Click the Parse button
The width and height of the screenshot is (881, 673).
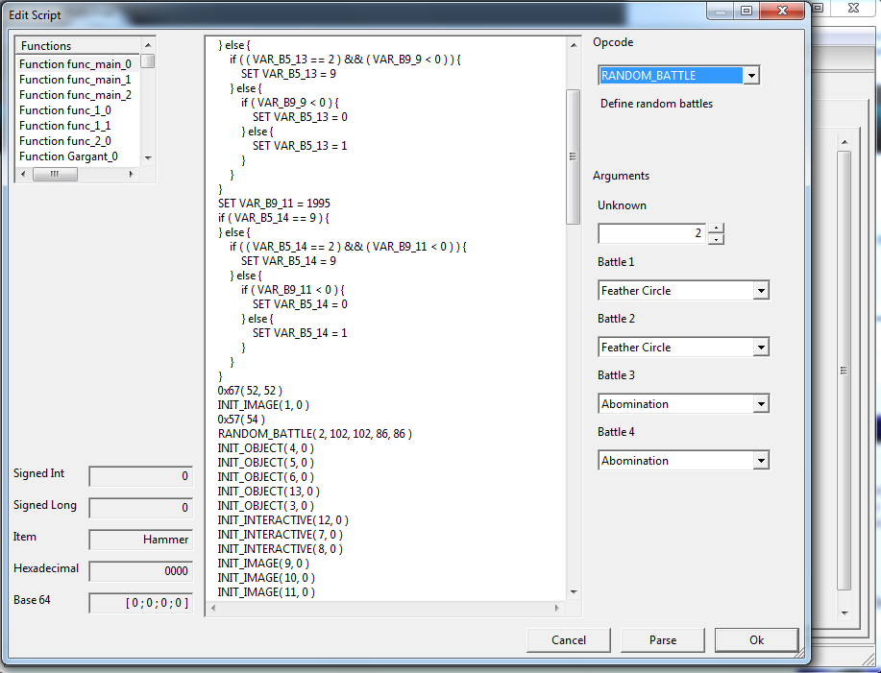663,640
